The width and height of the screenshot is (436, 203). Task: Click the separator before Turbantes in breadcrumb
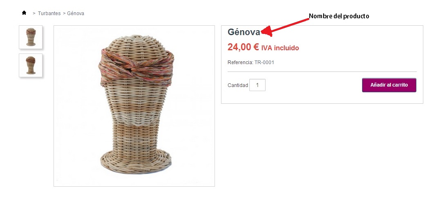pos(34,13)
